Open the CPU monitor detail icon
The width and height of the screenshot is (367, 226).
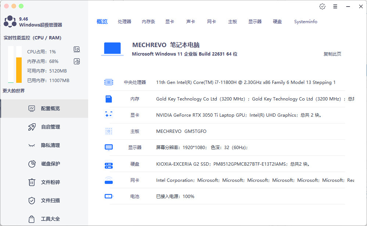77,49
